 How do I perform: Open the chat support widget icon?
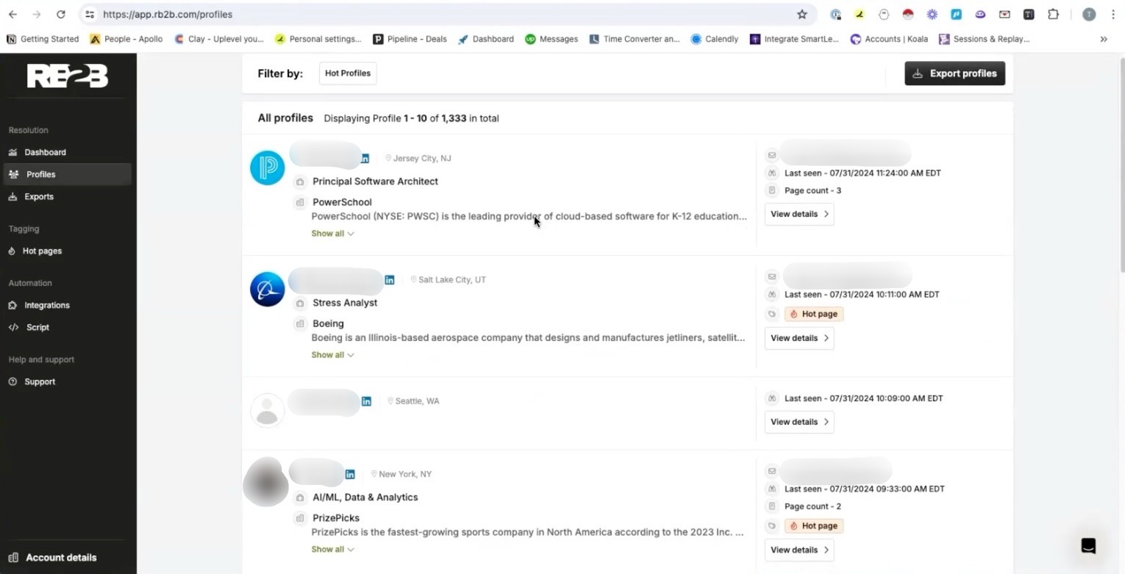coord(1088,545)
